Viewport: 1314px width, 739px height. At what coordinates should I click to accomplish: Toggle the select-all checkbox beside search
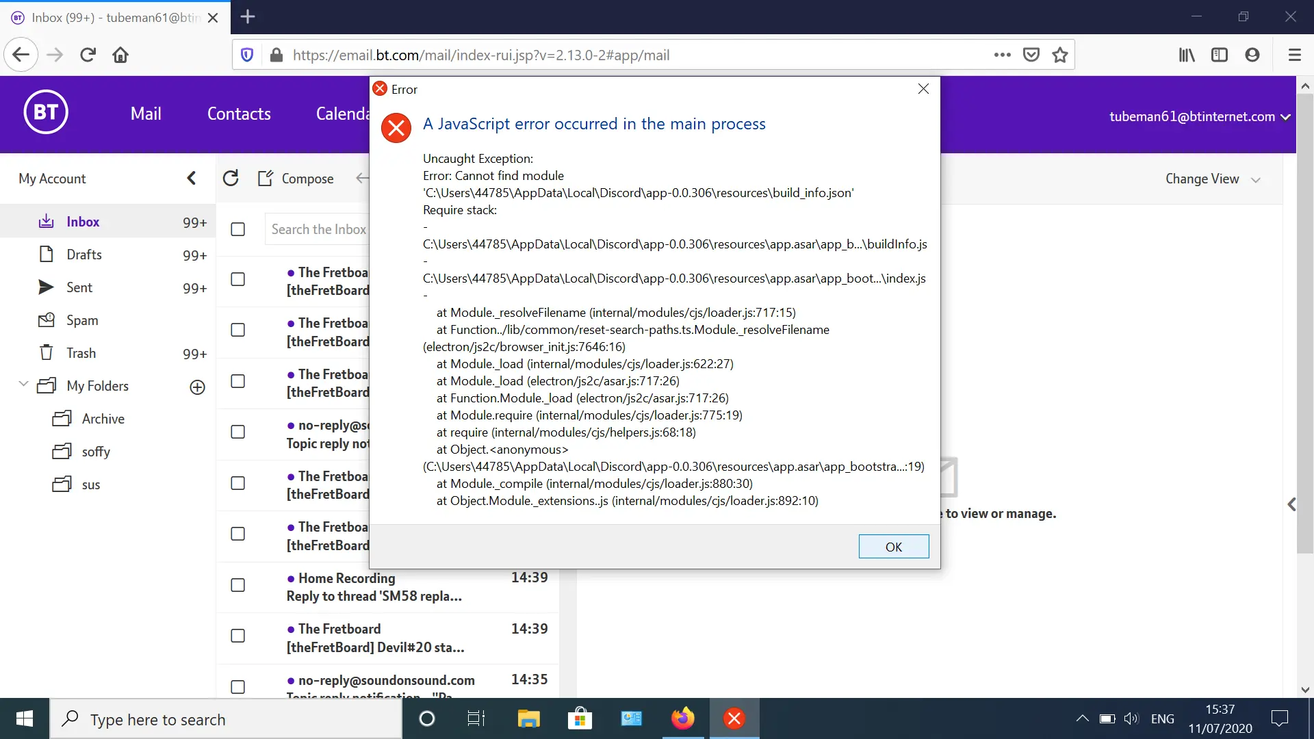coord(237,229)
